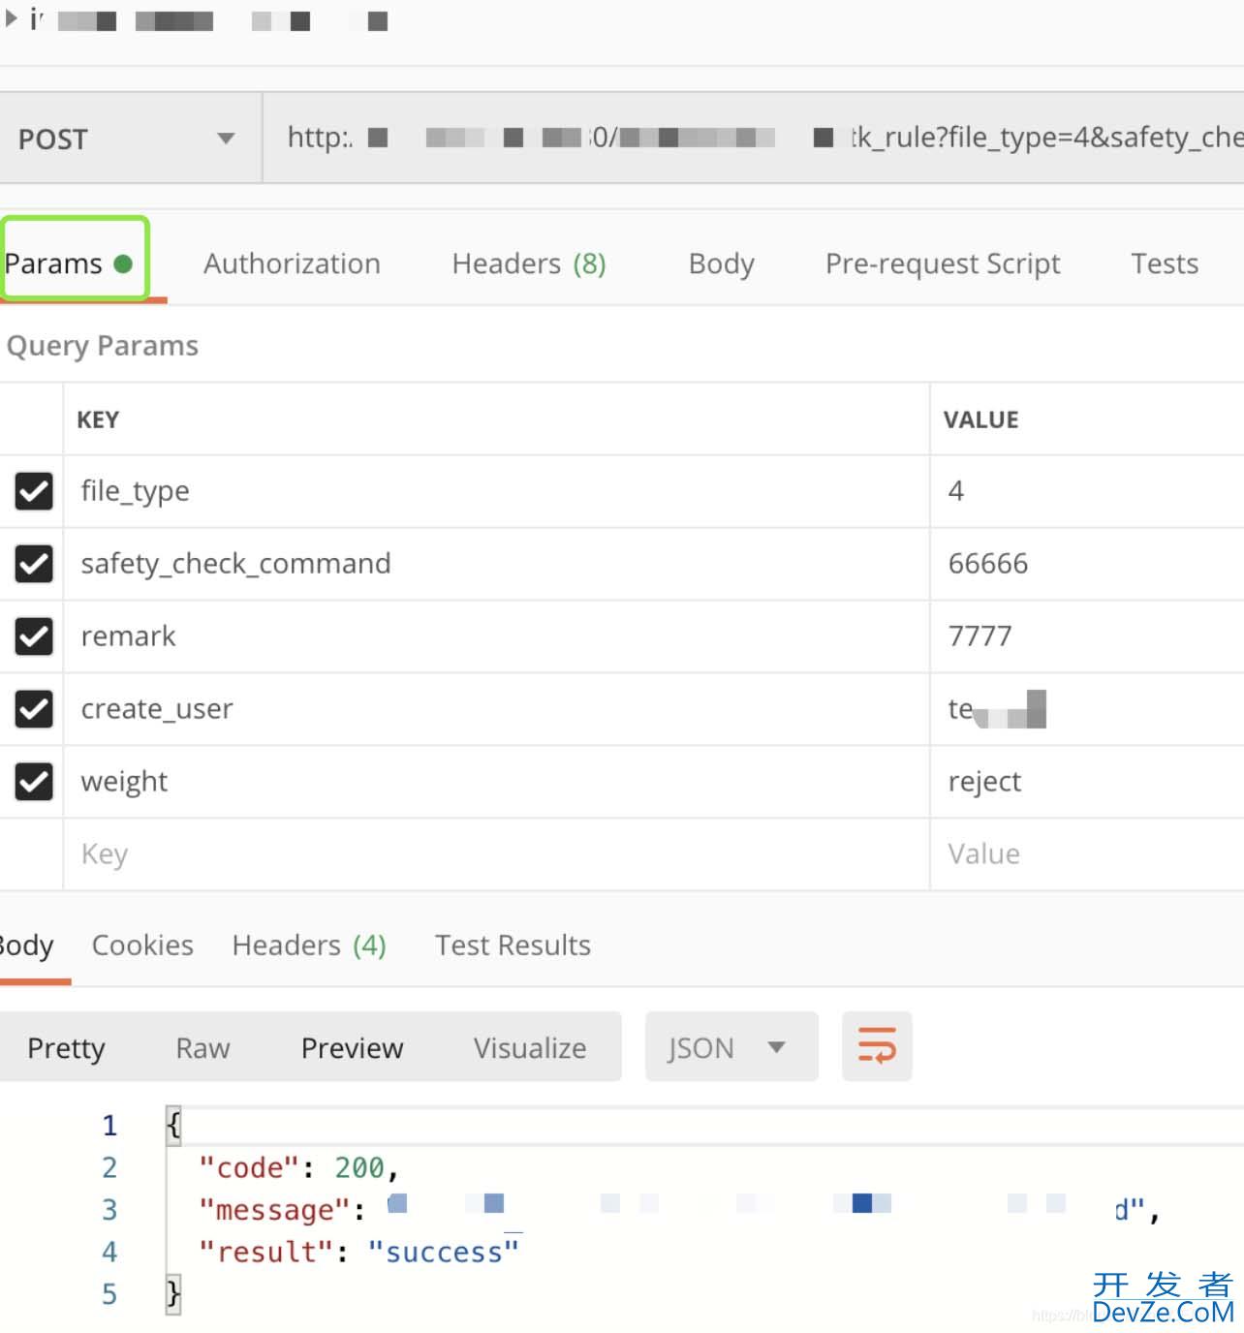Select the Raw view button
Viewport: 1244px width, 1333px height.
coord(202,1047)
